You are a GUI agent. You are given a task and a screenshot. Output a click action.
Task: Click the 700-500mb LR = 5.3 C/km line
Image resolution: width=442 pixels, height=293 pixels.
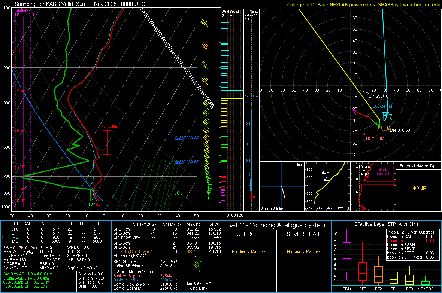26,287
